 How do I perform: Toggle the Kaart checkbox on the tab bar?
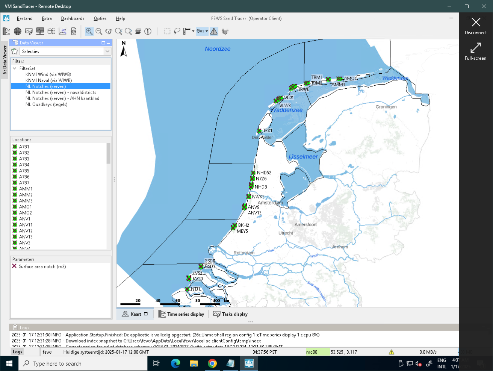(x=146, y=314)
